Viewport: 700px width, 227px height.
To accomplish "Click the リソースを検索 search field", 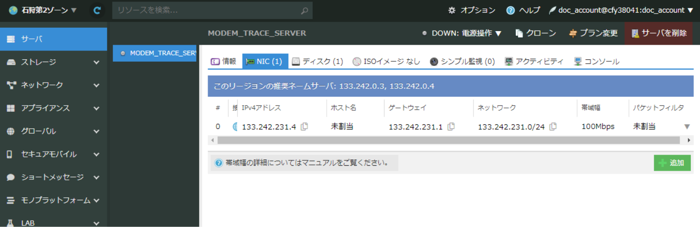I will tap(207, 10).
